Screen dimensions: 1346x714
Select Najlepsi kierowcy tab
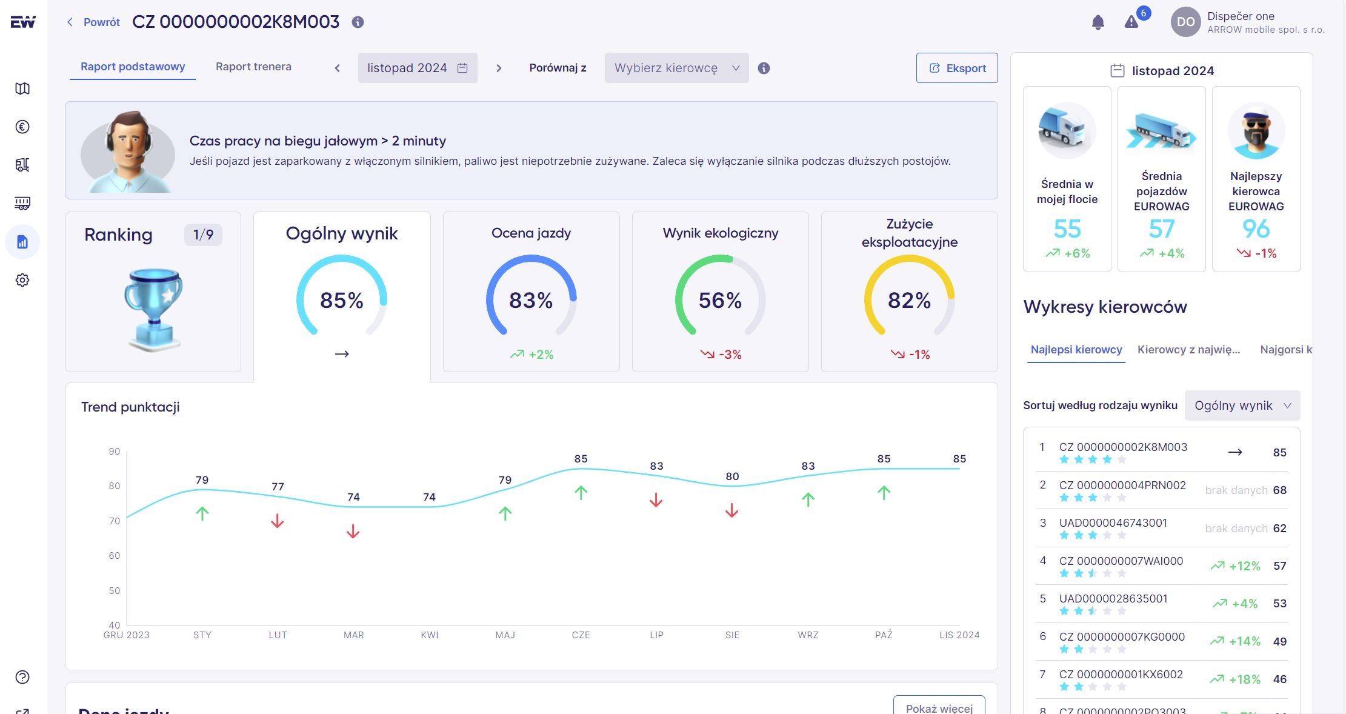click(x=1076, y=350)
